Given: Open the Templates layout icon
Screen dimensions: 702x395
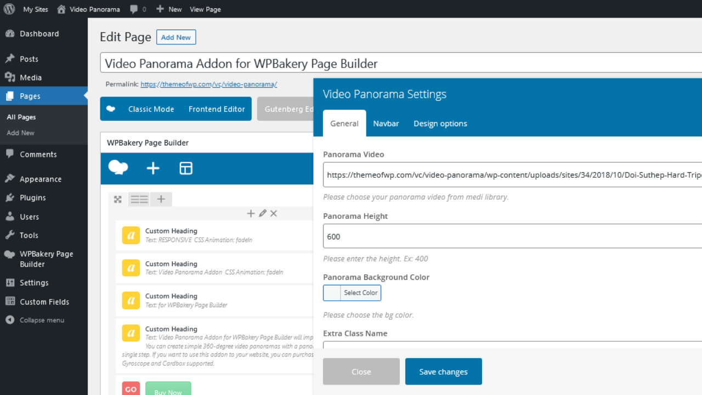Looking at the screenshot, I should (x=186, y=168).
